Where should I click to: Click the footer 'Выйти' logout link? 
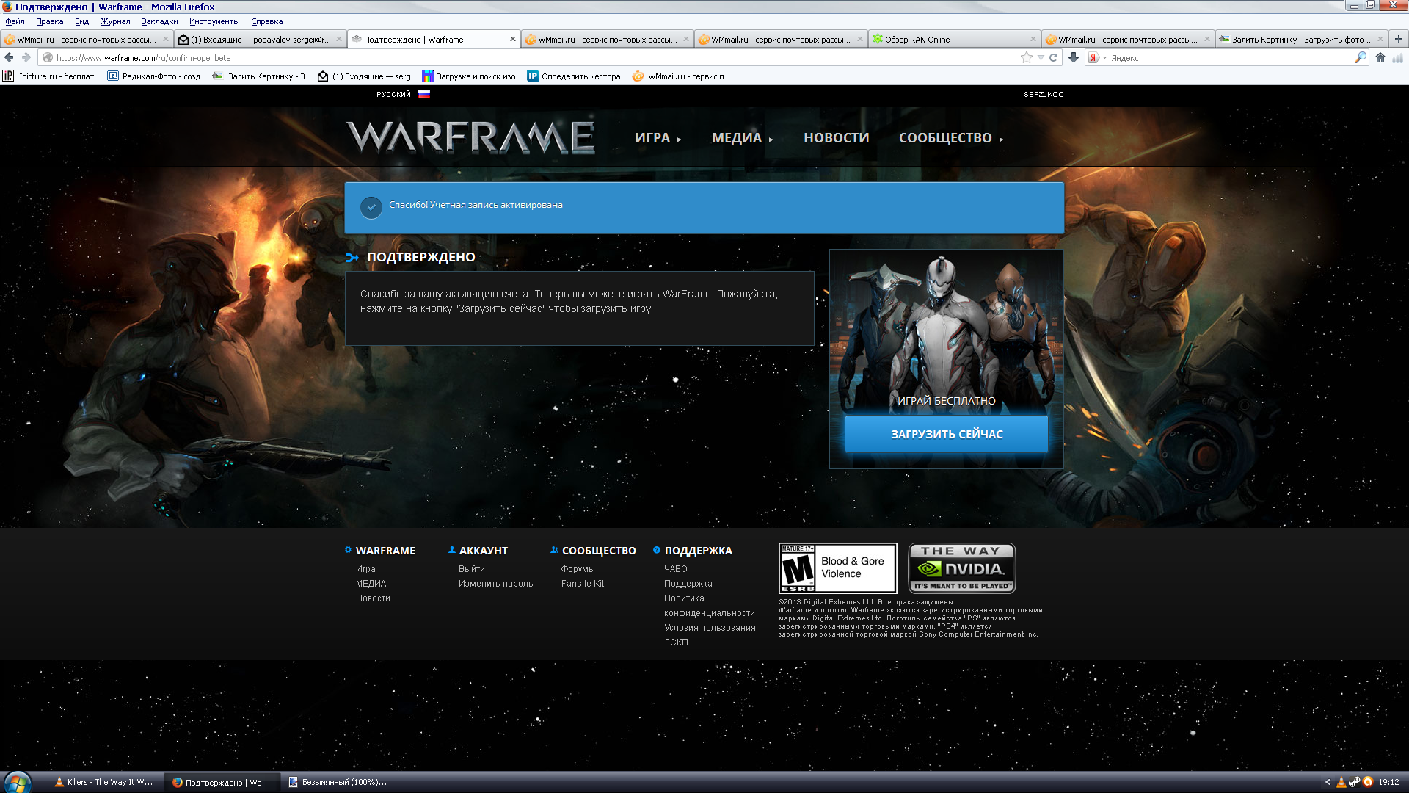(x=471, y=568)
